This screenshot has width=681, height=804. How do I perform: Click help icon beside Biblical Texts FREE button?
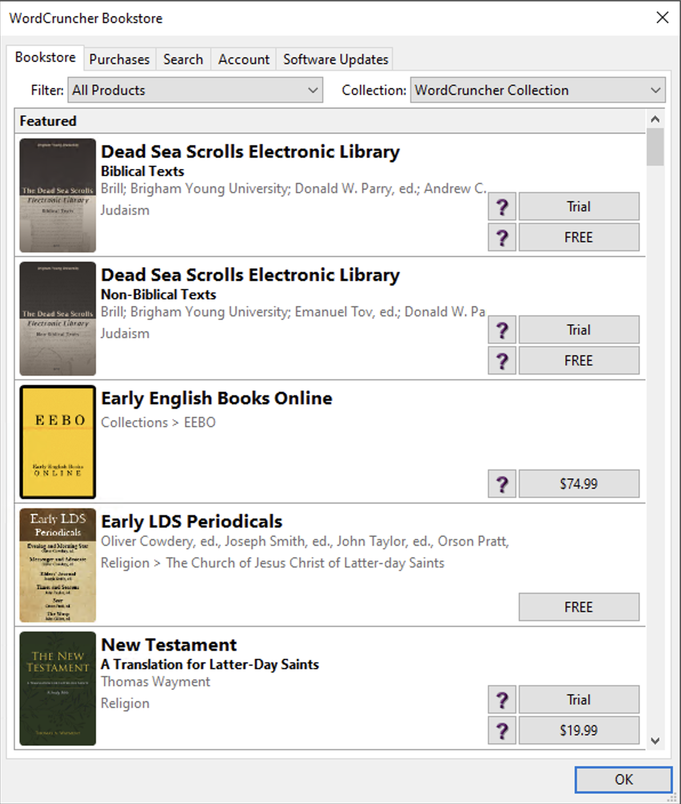coord(502,238)
